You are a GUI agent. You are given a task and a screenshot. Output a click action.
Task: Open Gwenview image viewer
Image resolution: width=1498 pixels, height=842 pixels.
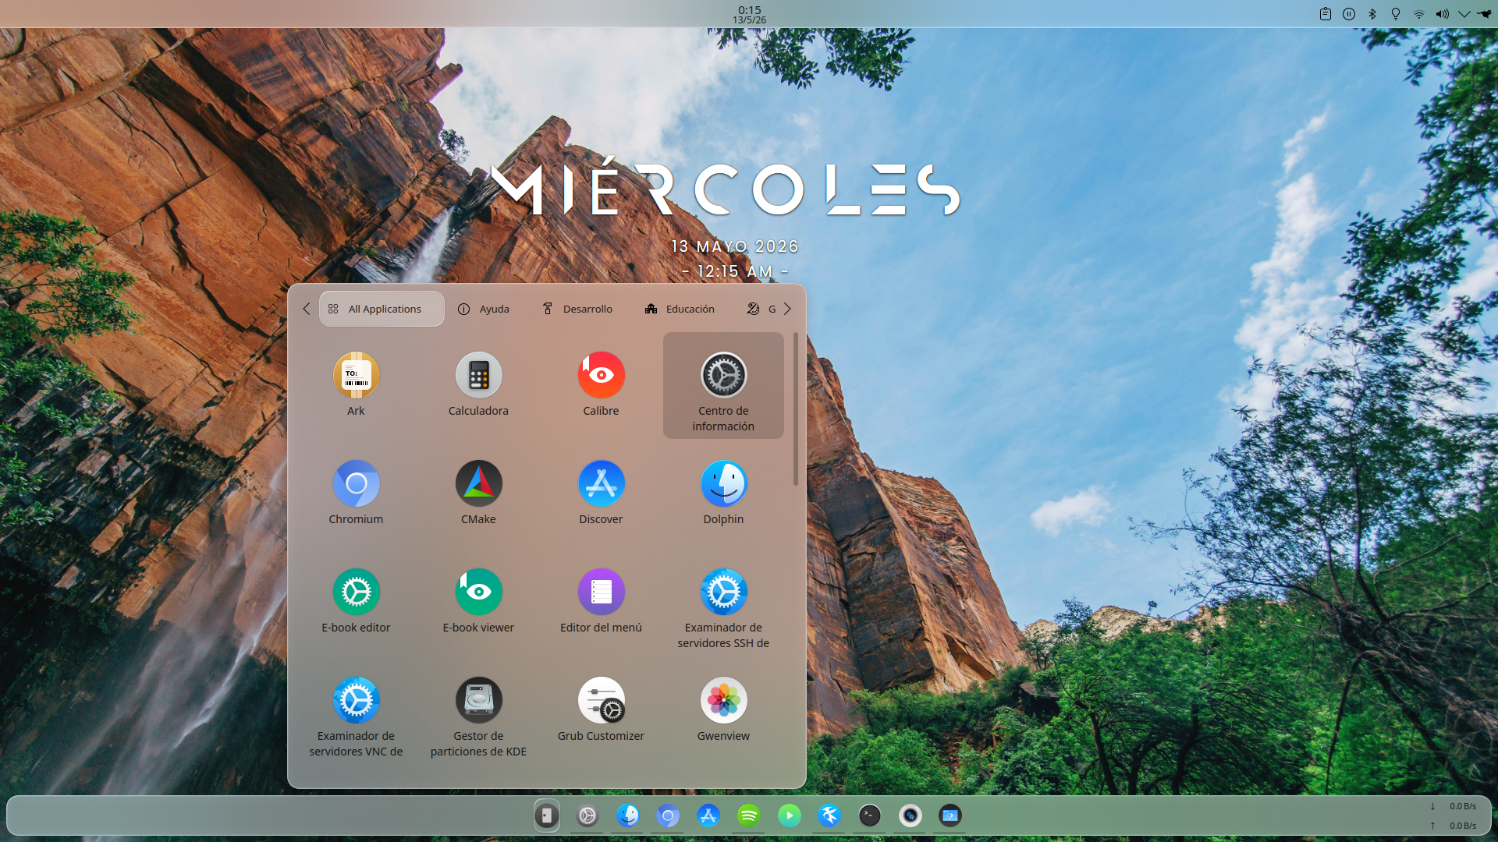[723, 710]
